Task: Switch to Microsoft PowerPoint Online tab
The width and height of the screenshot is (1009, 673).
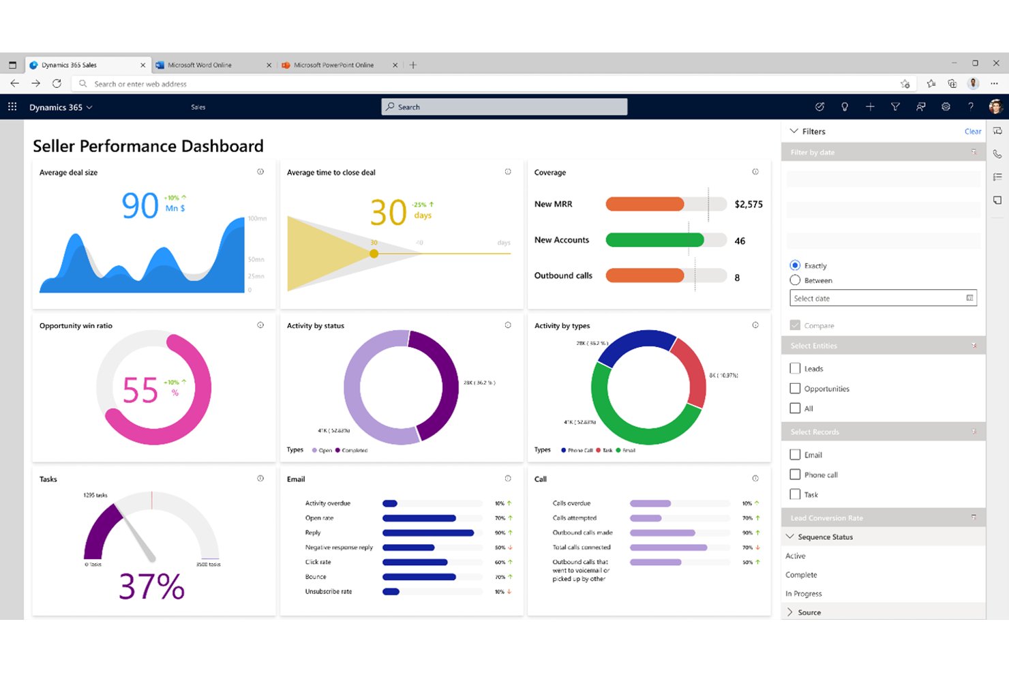Action: [x=340, y=65]
